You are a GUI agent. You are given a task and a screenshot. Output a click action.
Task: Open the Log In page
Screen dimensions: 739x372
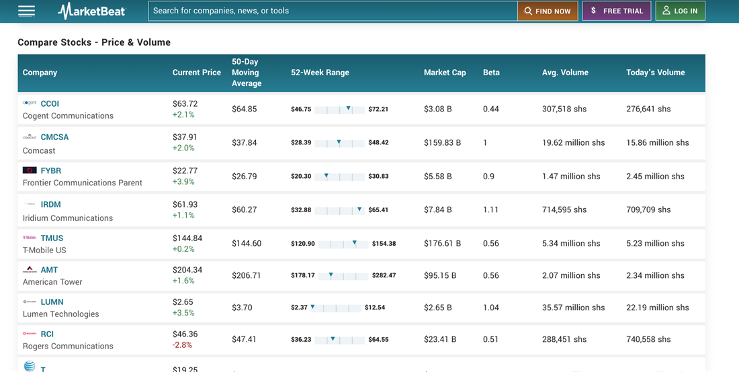point(680,11)
